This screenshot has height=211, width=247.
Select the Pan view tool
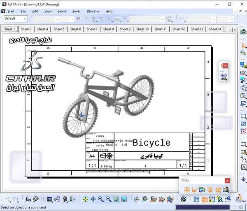pyautogui.click(x=93, y=199)
